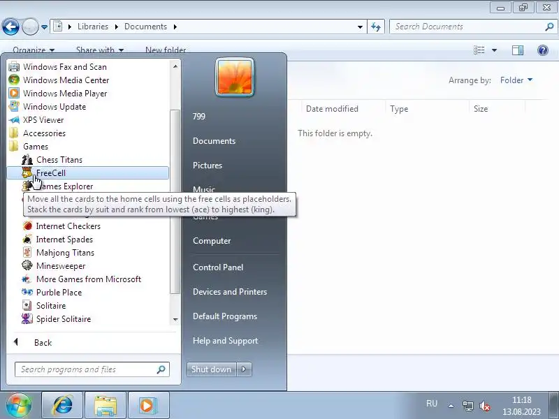
Task: Show hidden tray icons arrow
Action: (x=451, y=406)
